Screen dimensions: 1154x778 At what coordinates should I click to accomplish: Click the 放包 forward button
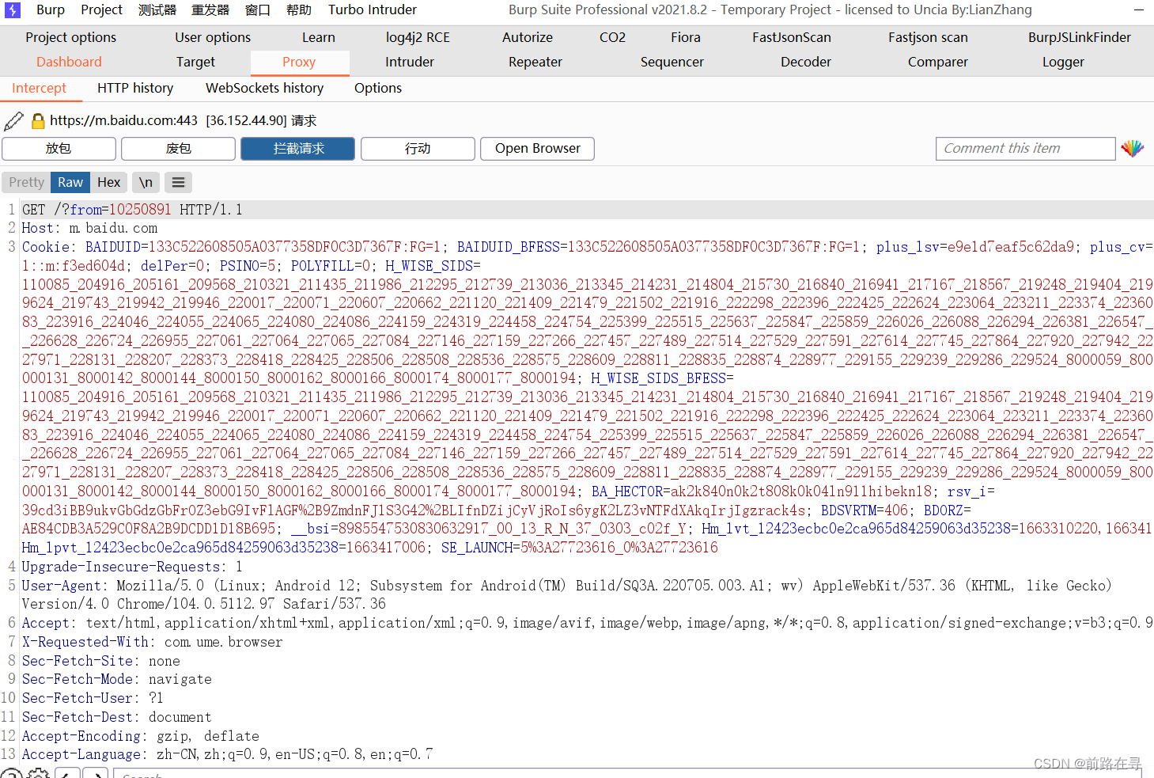(59, 149)
